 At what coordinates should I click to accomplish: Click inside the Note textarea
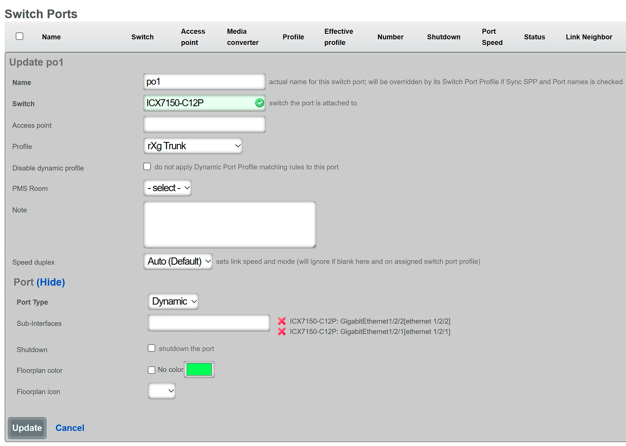229,224
